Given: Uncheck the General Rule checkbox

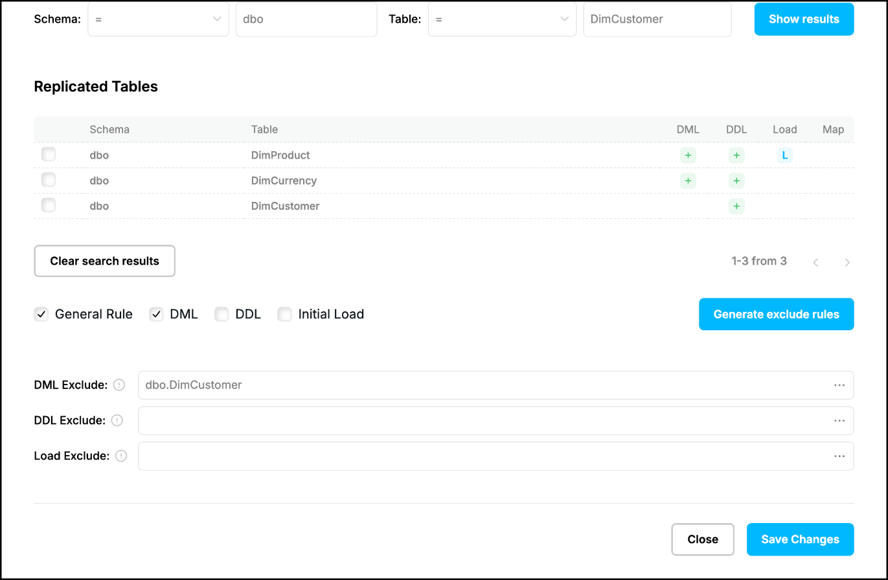Looking at the screenshot, I should [x=41, y=315].
